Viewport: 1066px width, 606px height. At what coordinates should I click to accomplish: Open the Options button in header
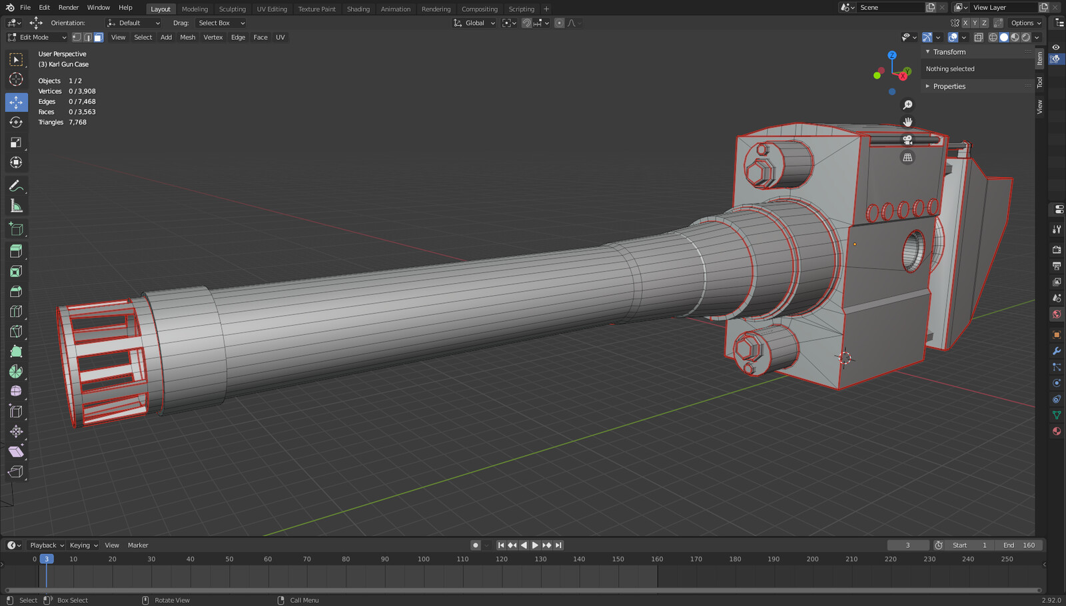coord(1025,23)
